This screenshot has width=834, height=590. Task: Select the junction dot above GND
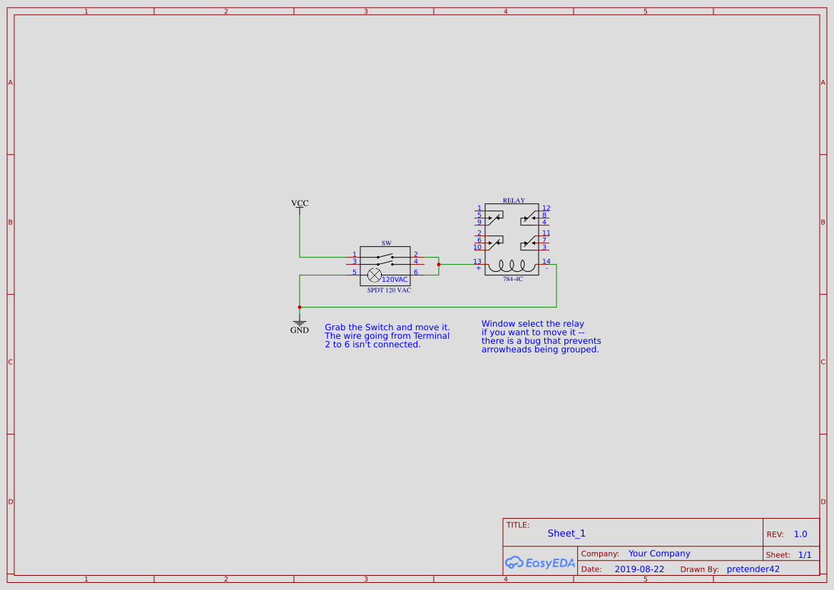[x=300, y=307]
